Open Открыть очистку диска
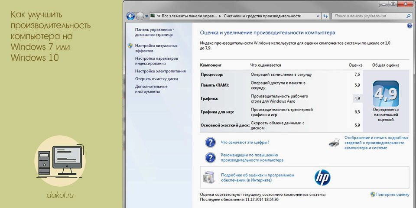 click(x=156, y=79)
